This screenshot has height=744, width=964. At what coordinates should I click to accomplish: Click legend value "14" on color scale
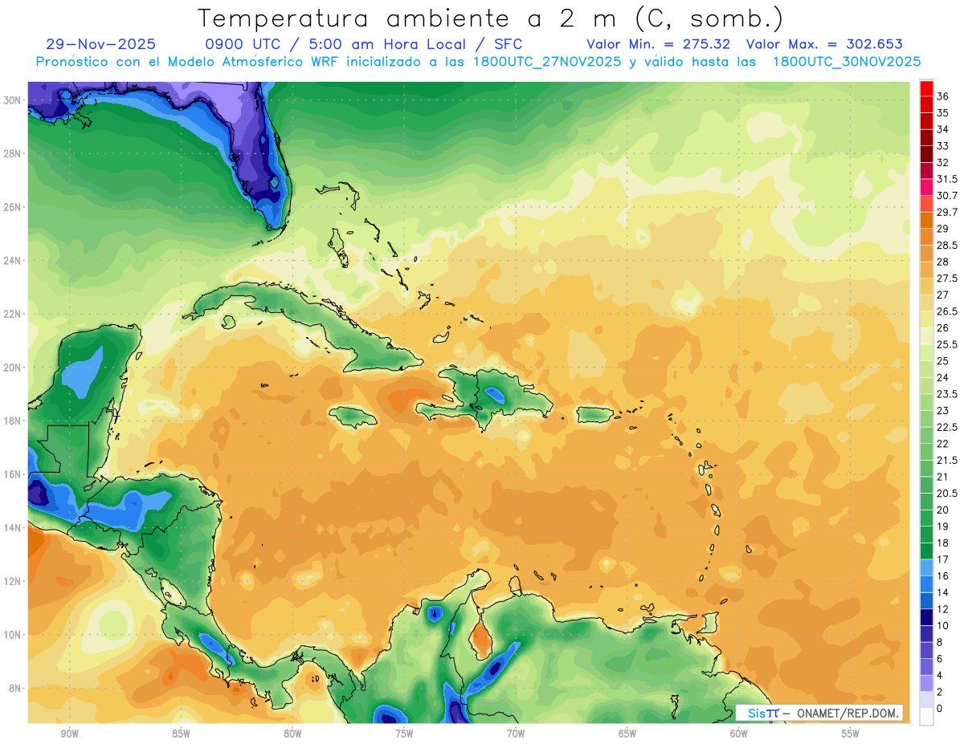point(943,592)
